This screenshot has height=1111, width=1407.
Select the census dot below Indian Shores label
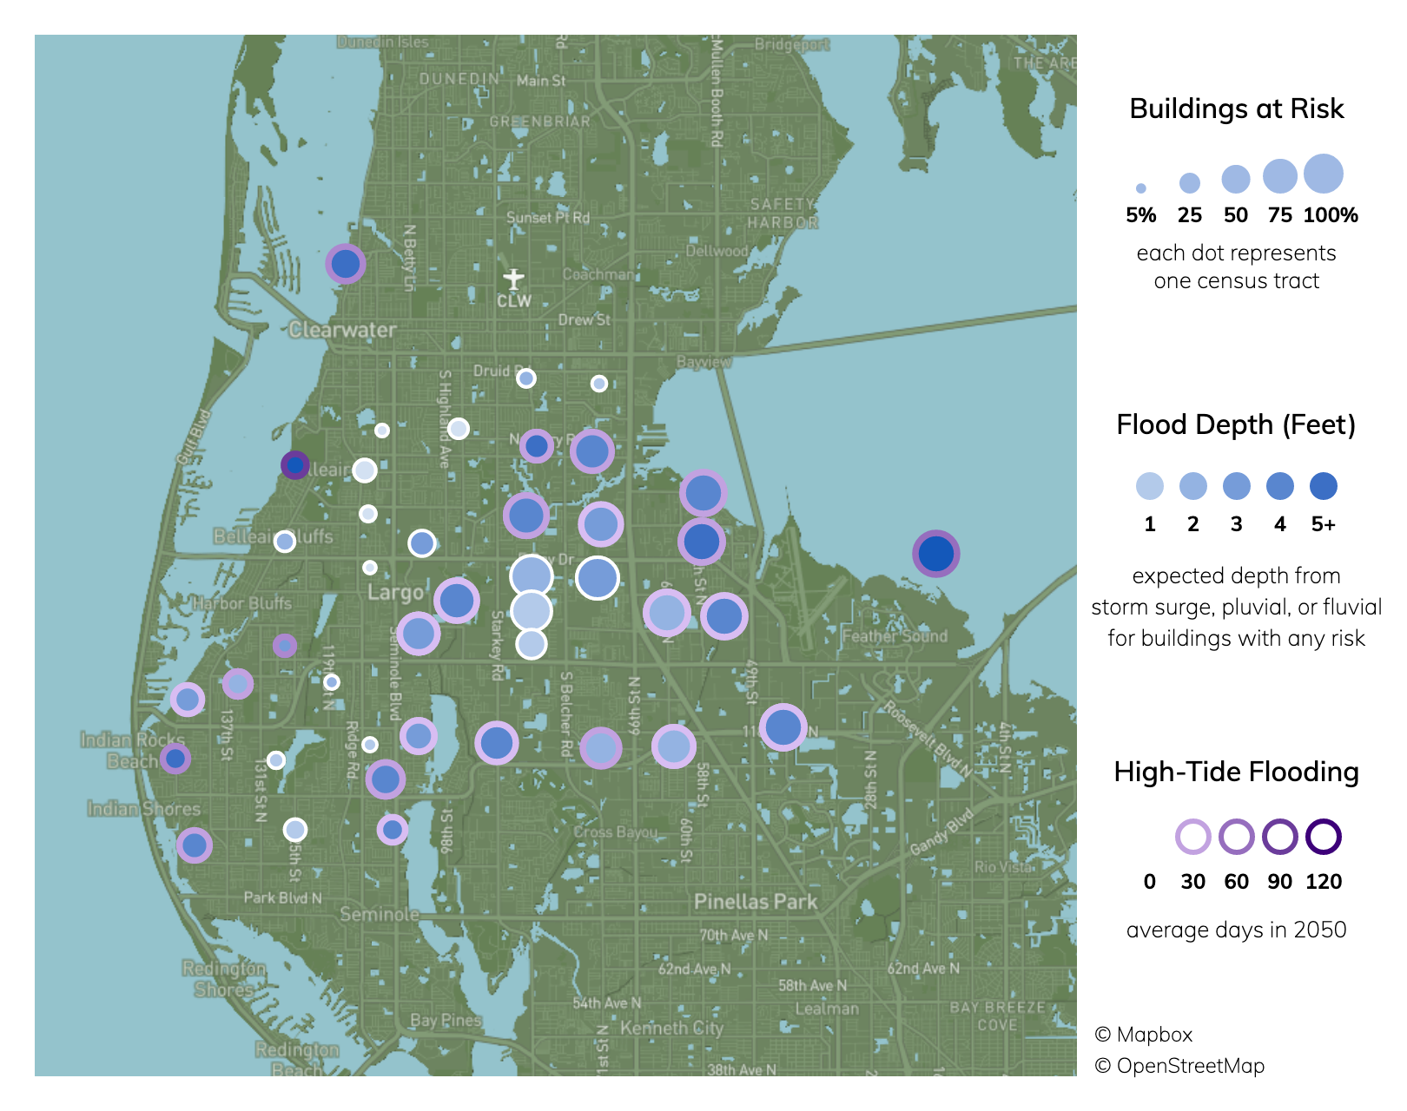coord(195,845)
